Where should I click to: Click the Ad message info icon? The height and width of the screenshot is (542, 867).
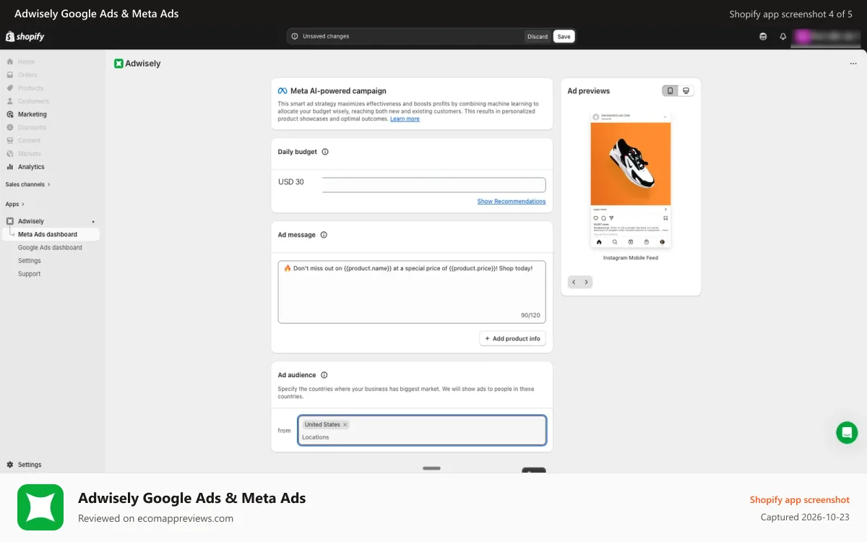[x=324, y=235]
